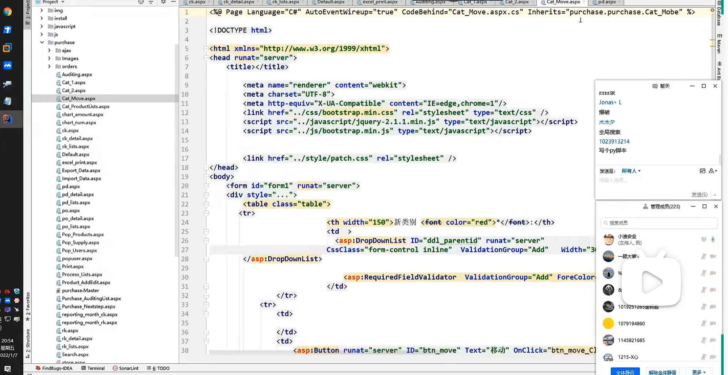Play the video overlay button

click(x=652, y=282)
